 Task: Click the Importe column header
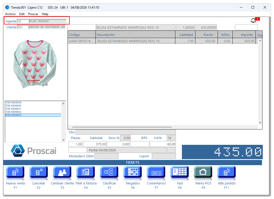pos(244,35)
